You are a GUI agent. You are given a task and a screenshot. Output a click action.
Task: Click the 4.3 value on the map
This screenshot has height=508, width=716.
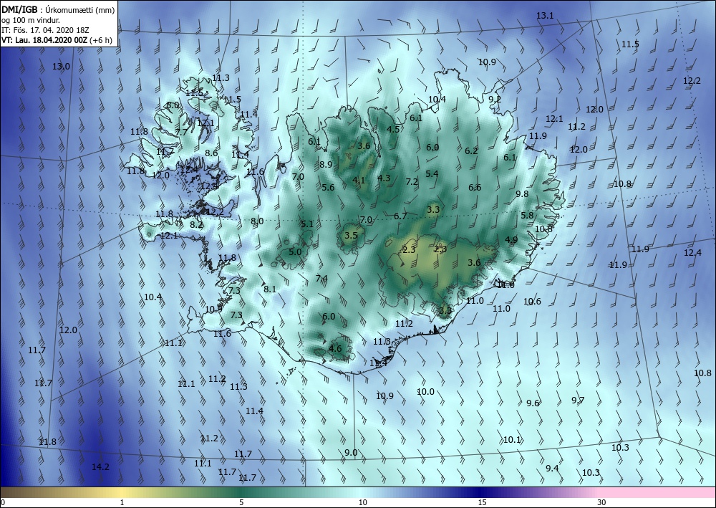(x=384, y=178)
